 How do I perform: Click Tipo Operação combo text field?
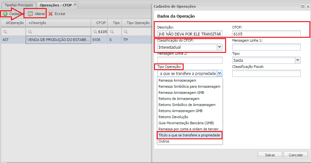(x=187, y=73)
